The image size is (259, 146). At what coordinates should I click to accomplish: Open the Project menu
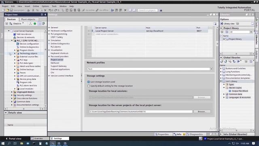pyautogui.click(x=5, y=6)
